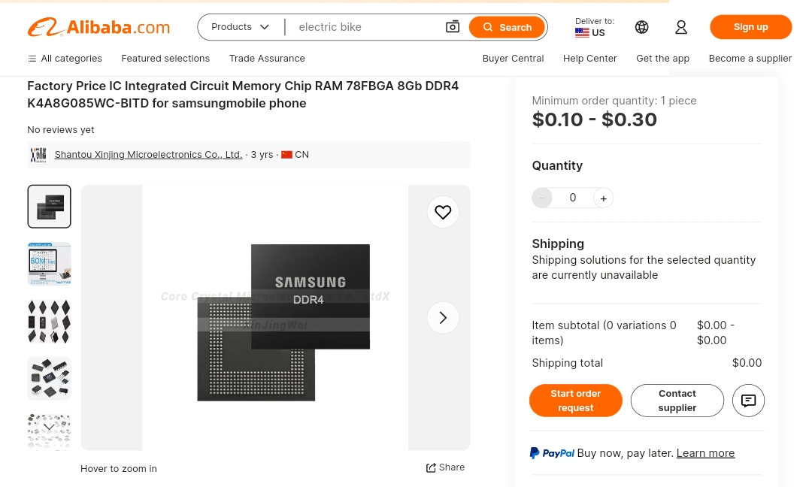The height and width of the screenshot is (487, 812).
Task: Decrease quantity with minus button
Action: click(x=542, y=198)
